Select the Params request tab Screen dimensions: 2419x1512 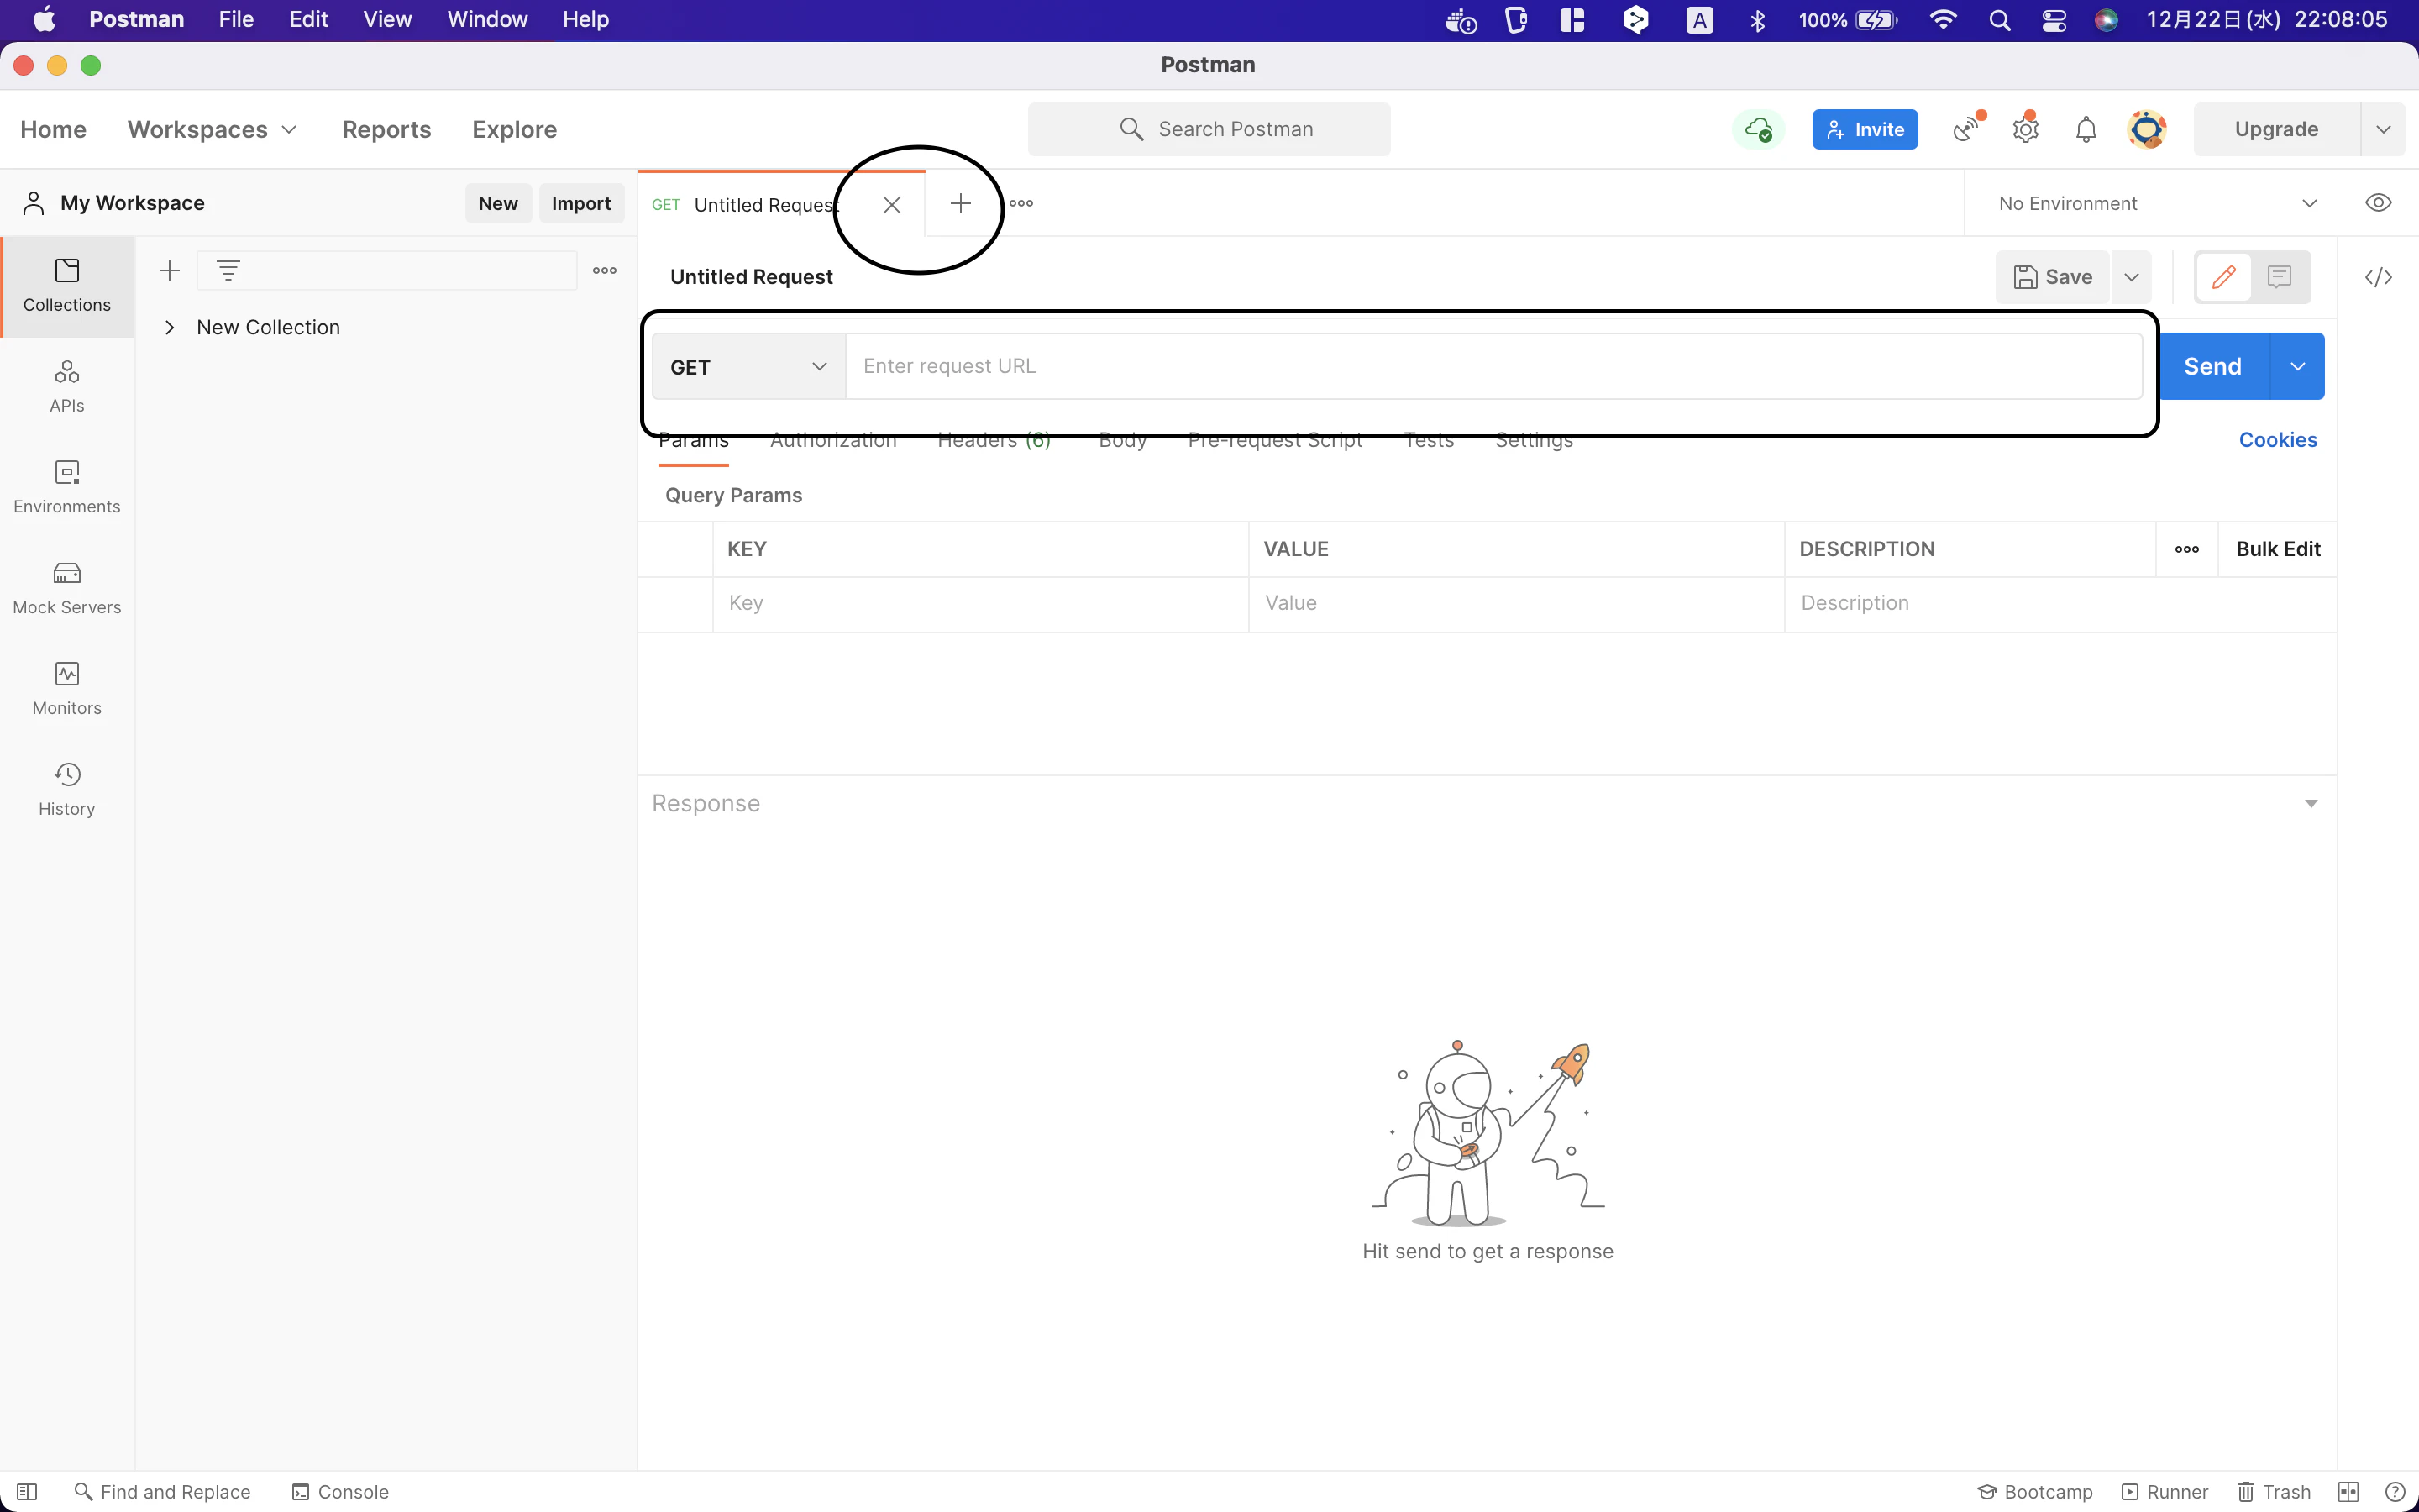click(x=694, y=440)
